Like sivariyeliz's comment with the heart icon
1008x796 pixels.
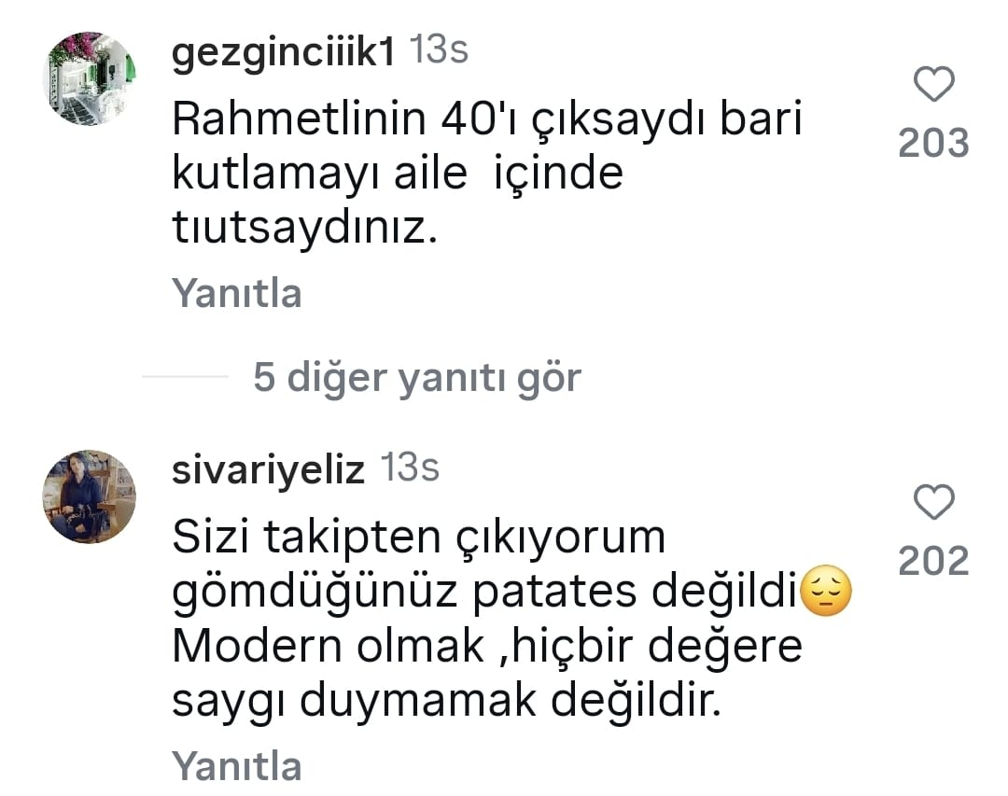[x=933, y=501]
